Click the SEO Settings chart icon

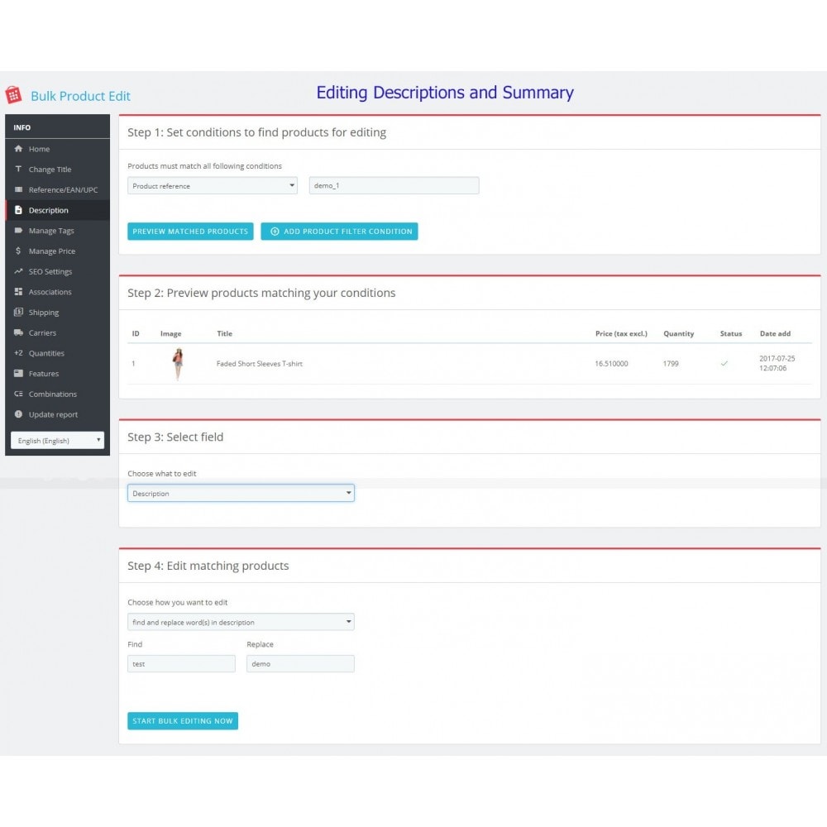[18, 271]
